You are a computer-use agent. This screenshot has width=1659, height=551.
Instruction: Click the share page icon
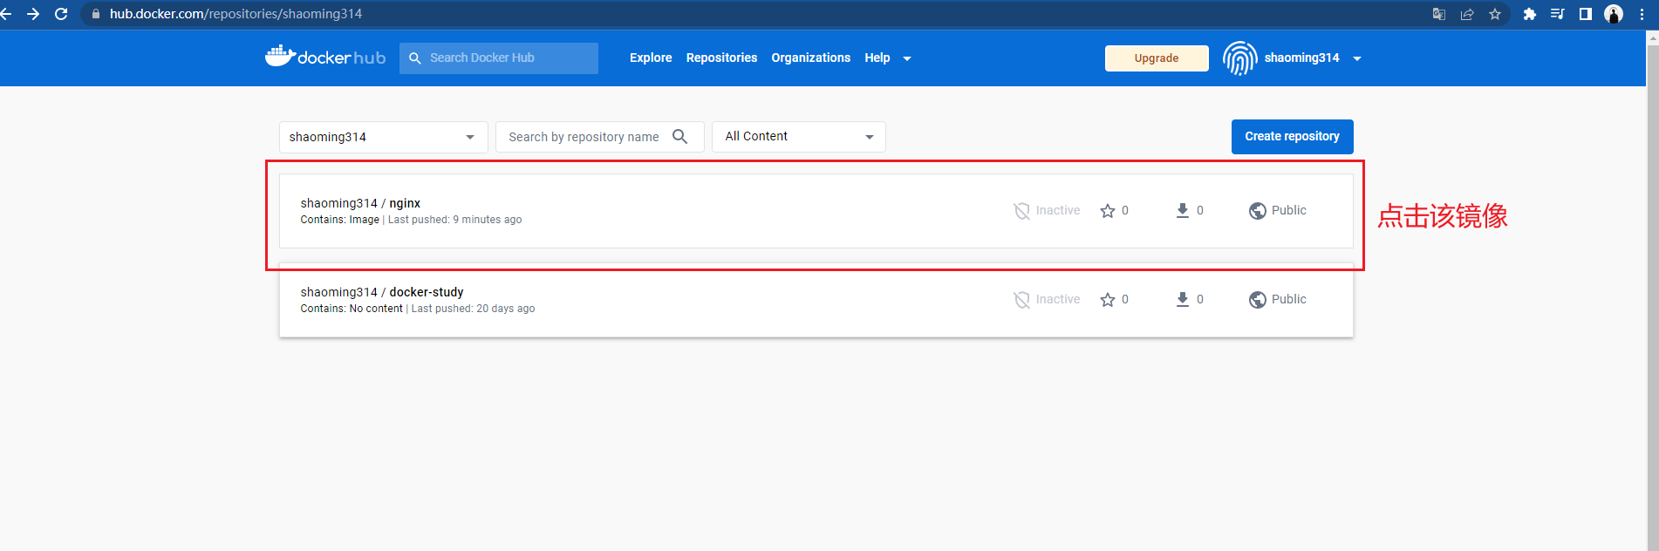[x=1467, y=14]
